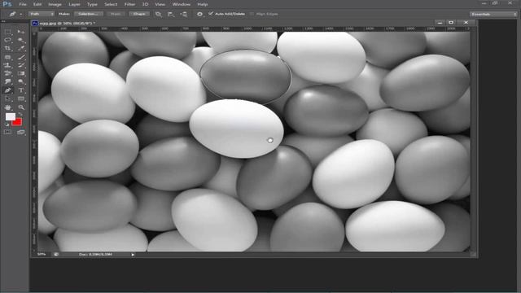Select the Eyedropper tool
This screenshot has width=521, height=293.
click(21, 49)
